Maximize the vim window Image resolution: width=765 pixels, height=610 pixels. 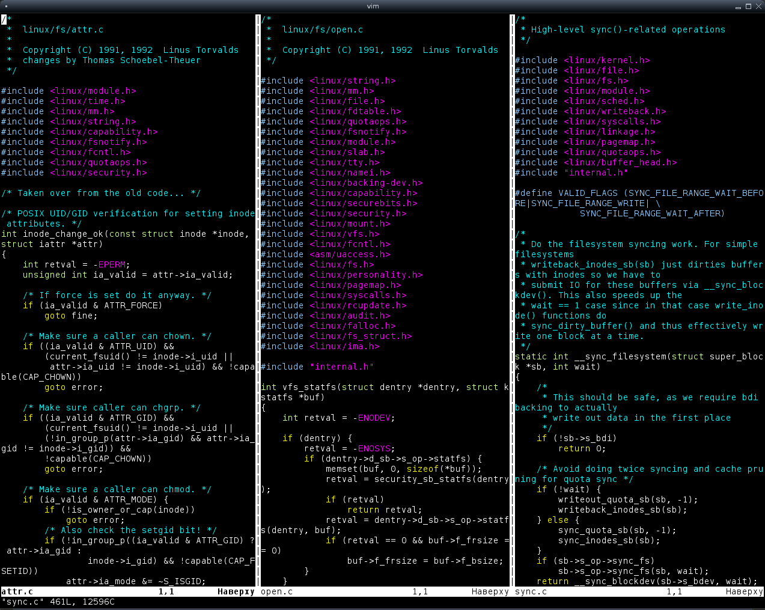point(749,7)
